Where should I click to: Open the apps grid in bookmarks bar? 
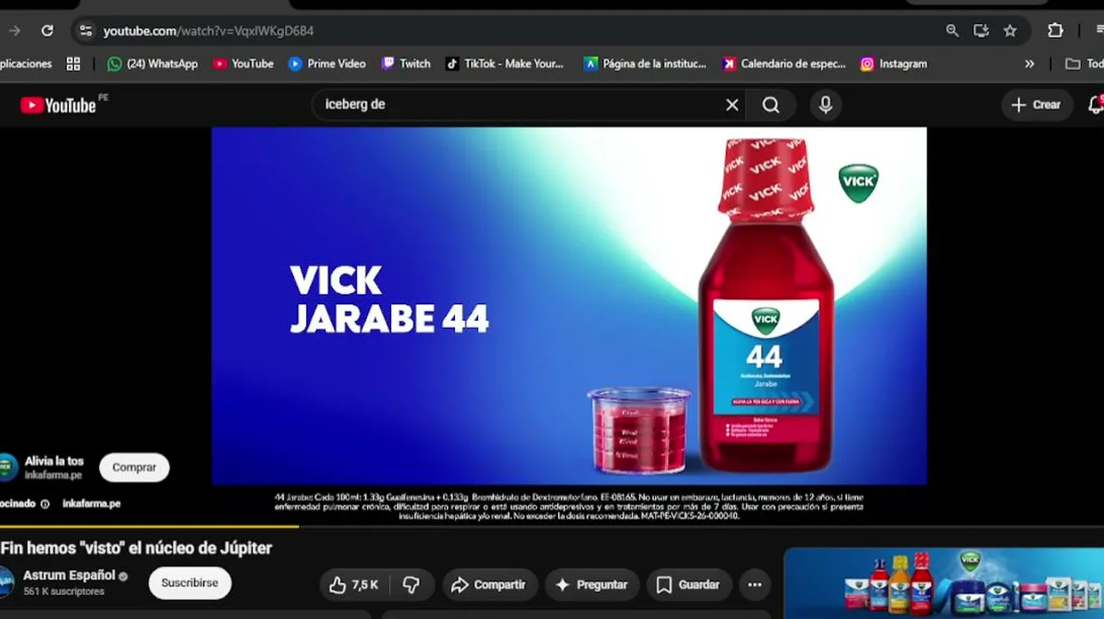click(73, 64)
